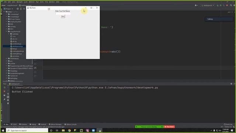Click the Stop icon in Run panel
The height and width of the screenshot is (133, 236).
(x=4, y=91)
